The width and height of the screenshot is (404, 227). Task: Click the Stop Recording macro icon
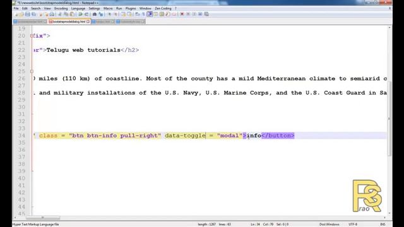coord(188,14)
